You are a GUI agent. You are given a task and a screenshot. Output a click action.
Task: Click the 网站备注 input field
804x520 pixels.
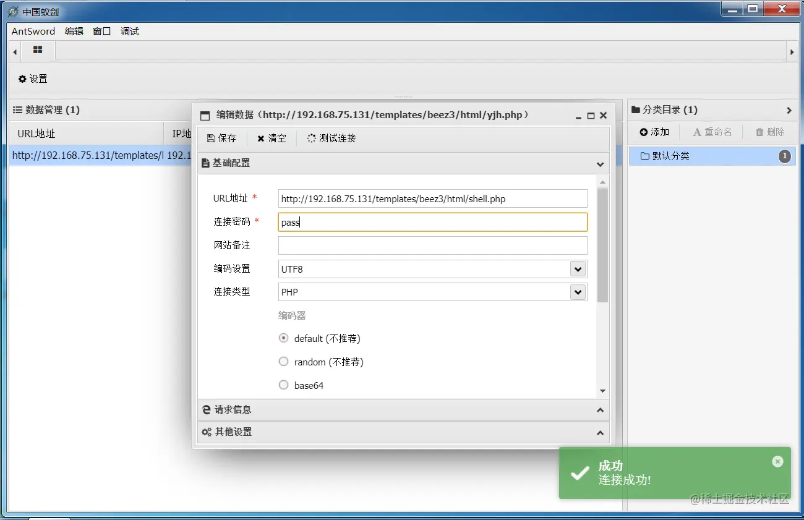432,245
